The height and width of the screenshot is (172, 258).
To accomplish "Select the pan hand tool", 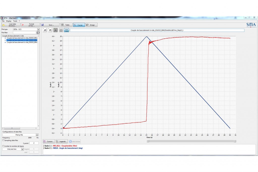I will tap(50, 30).
